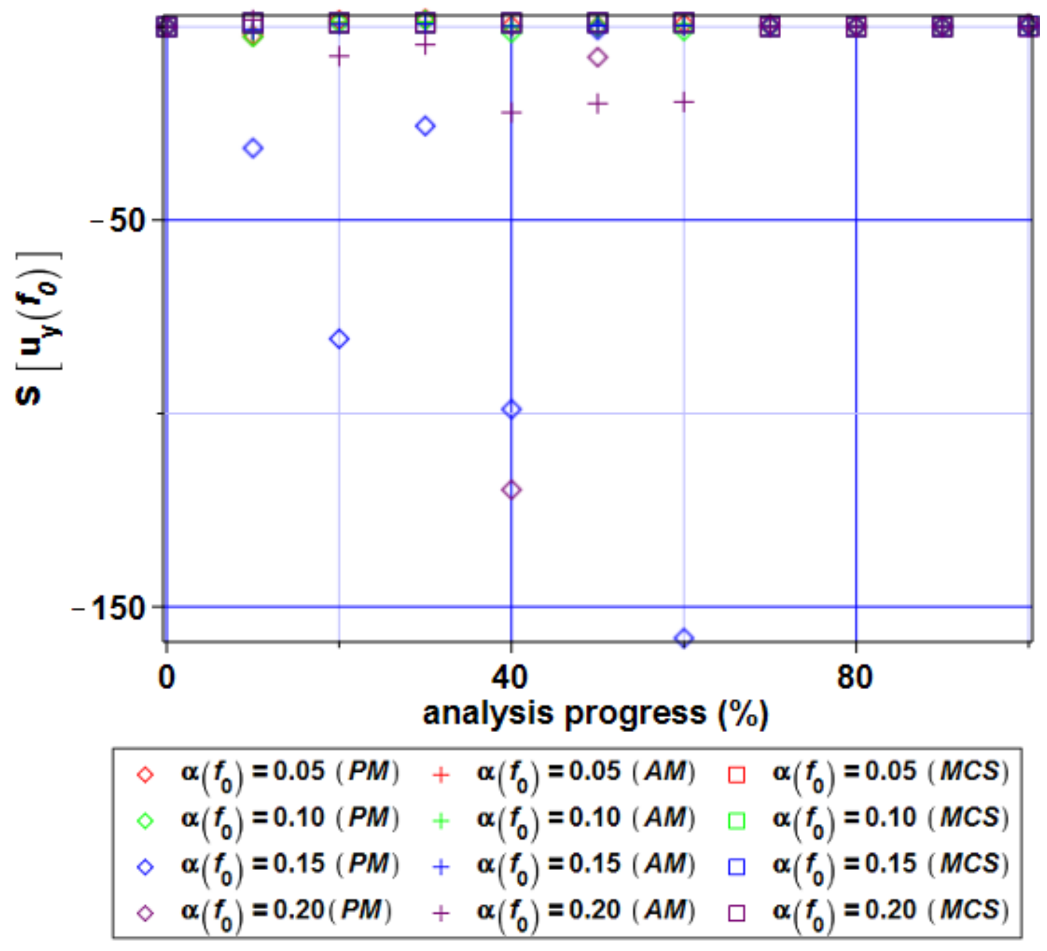This screenshot has height=951, width=1047.
Task: Select legend text α(f0)=0.15 (AM)
Action: click(586, 868)
